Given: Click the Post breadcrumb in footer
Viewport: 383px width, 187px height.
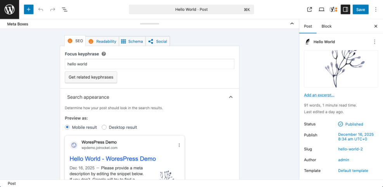Looking at the screenshot, I should [x=12, y=184].
